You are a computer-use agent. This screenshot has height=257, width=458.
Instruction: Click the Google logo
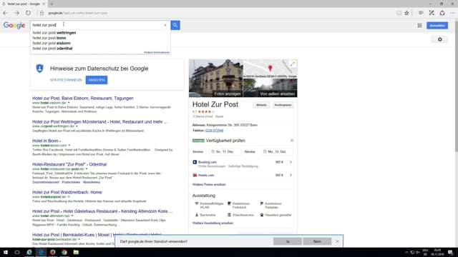pos(14,26)
